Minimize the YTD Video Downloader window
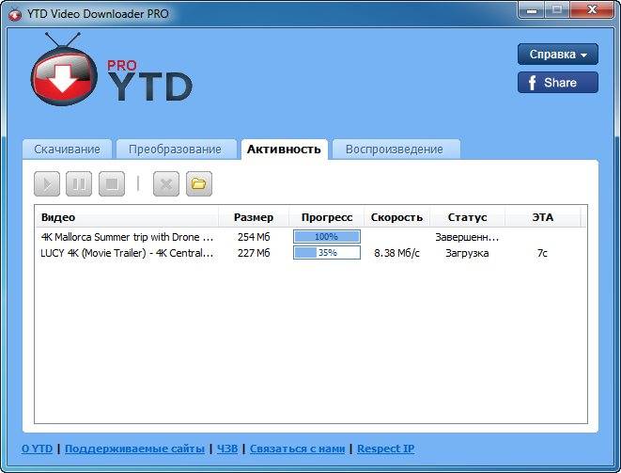The image size is (621, 473). [x=531, y=10]
